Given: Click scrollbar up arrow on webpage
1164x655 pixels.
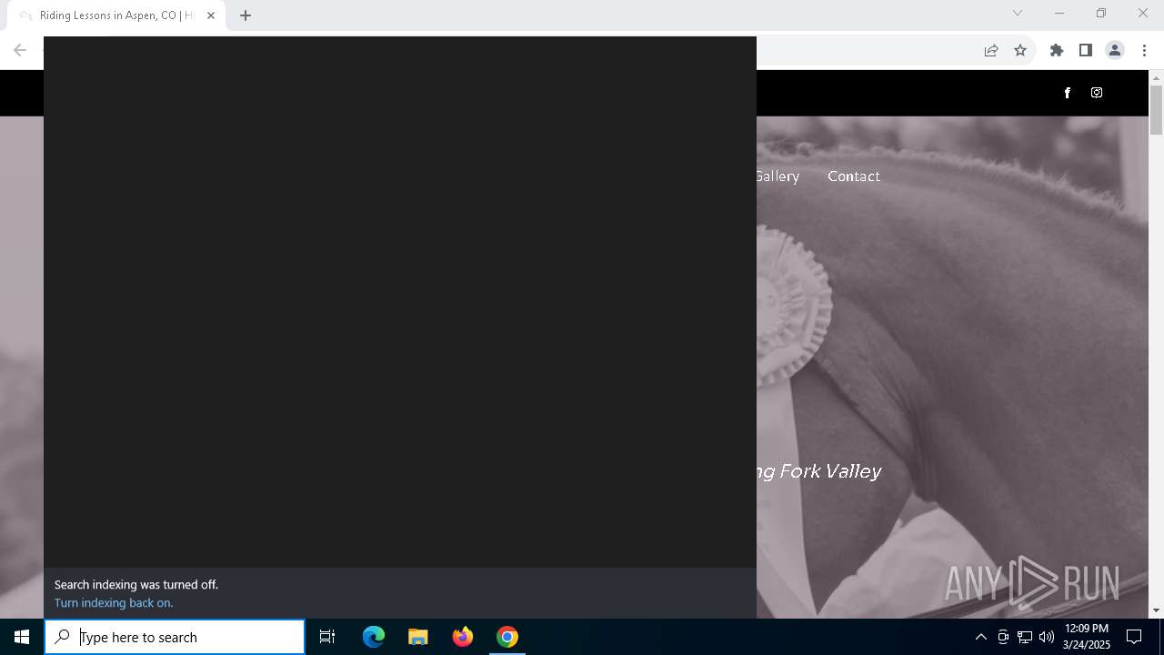Looking at the screenshot, I should coord(1156,77).
